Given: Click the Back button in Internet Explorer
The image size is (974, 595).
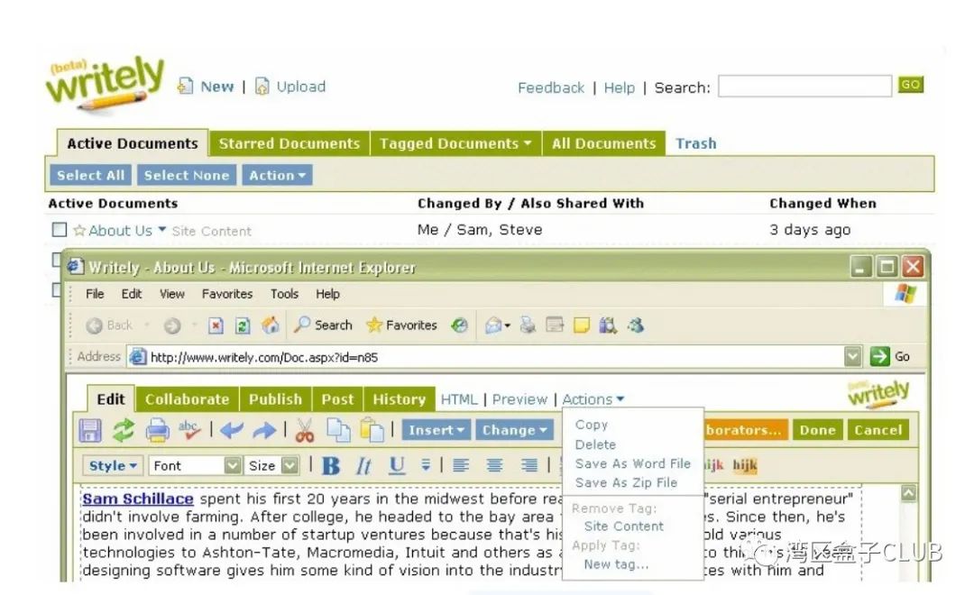Looking at the screenshot, I should [x=109, y=325].
